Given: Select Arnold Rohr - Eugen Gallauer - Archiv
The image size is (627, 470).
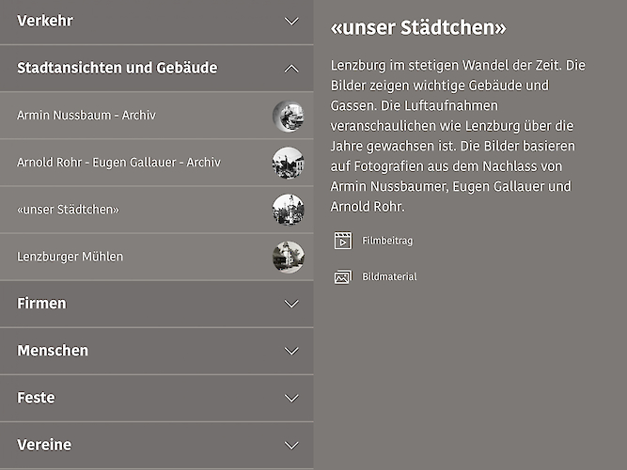Looking at the screenshot, I should coord(118,163).
